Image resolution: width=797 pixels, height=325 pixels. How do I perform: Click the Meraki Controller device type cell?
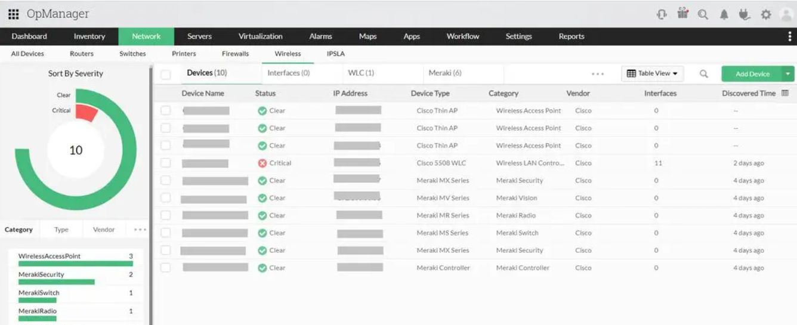443,268
